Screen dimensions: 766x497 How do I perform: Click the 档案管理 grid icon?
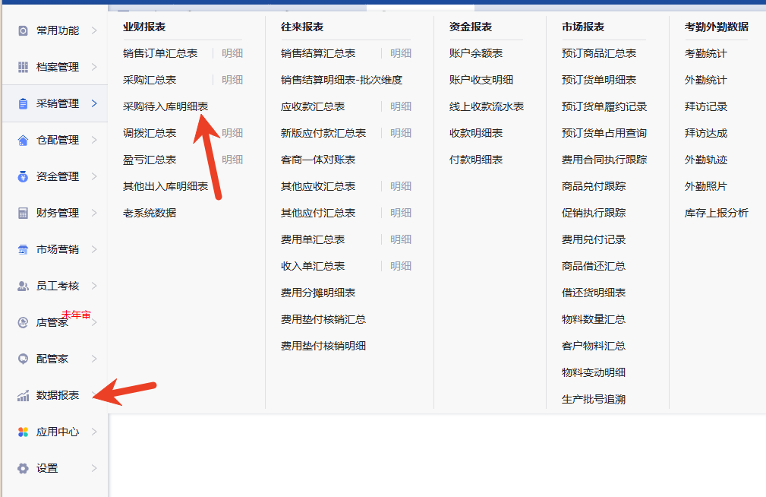coord(23,67)
